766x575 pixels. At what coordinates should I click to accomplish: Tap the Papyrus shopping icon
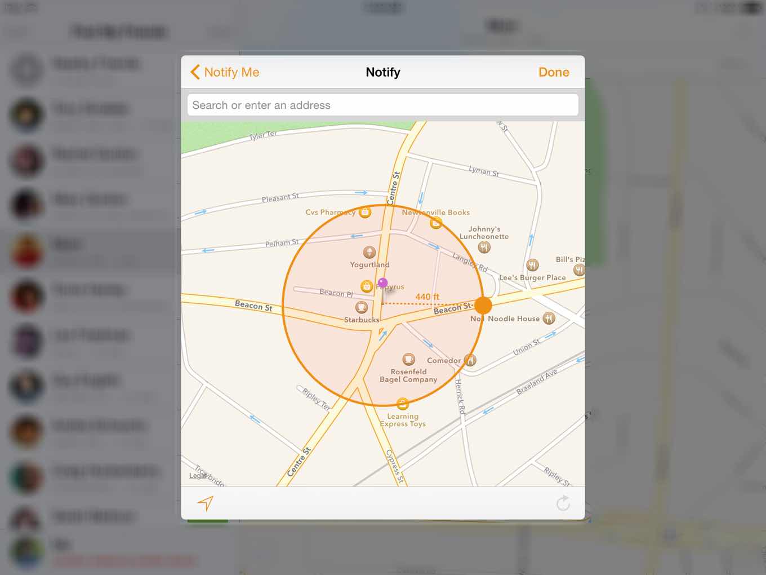pyautogui.click(x=367, y=286)
